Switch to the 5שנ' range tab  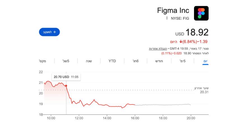coord(66,61)
